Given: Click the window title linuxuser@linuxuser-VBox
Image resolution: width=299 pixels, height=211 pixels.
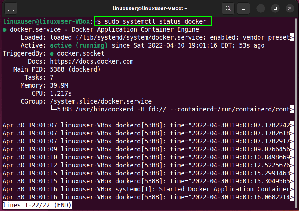Looking at the screenshot, I should click(x=150, y=8).
